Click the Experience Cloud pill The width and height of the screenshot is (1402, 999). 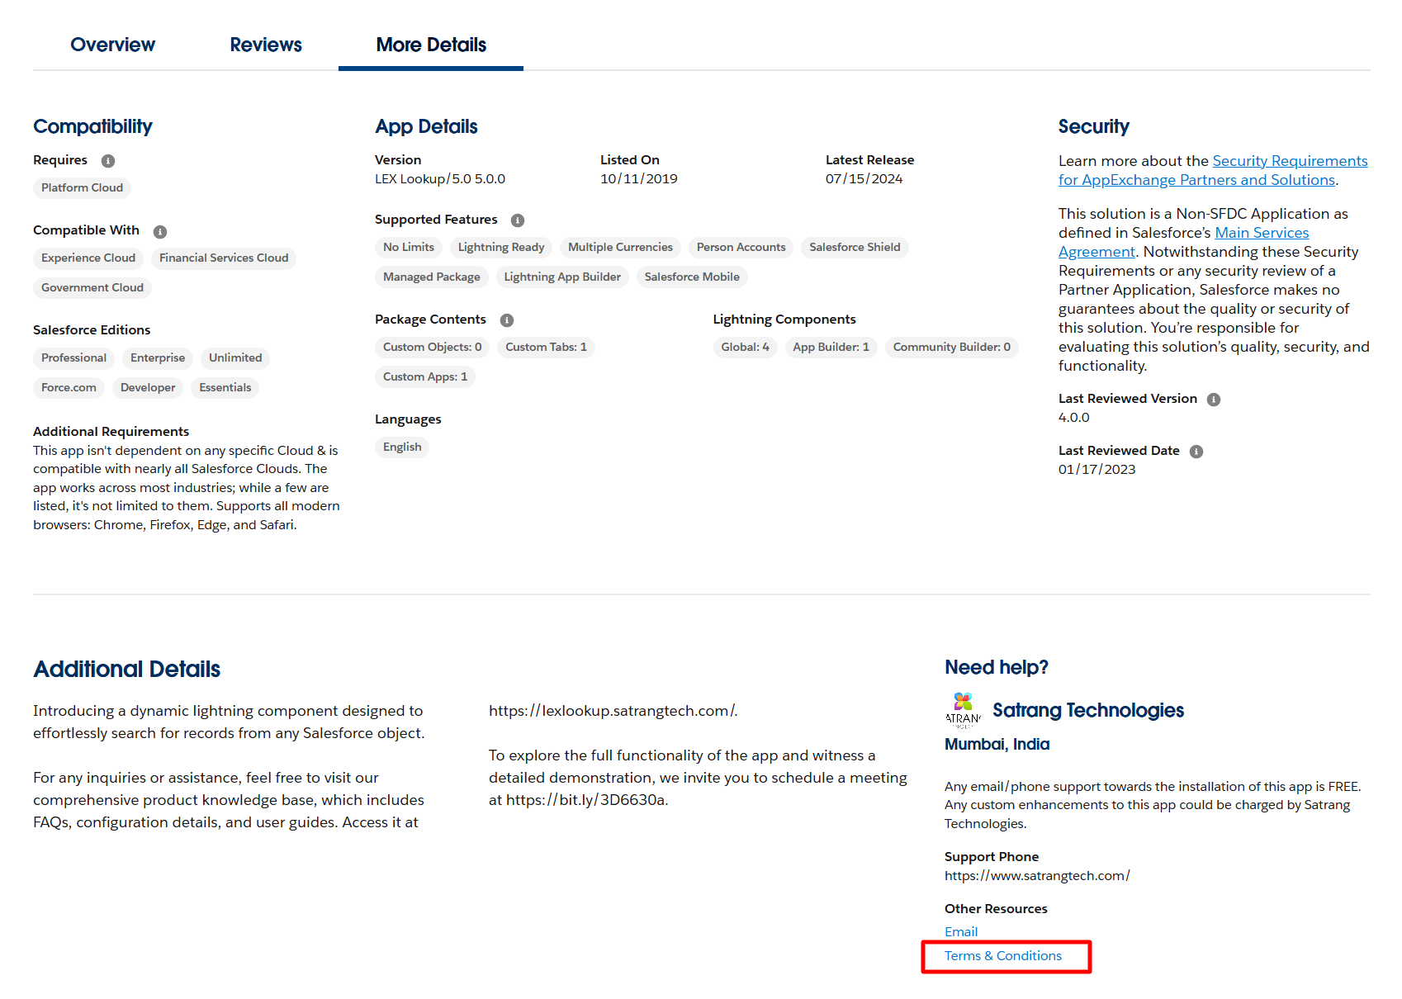pos(88,258)
